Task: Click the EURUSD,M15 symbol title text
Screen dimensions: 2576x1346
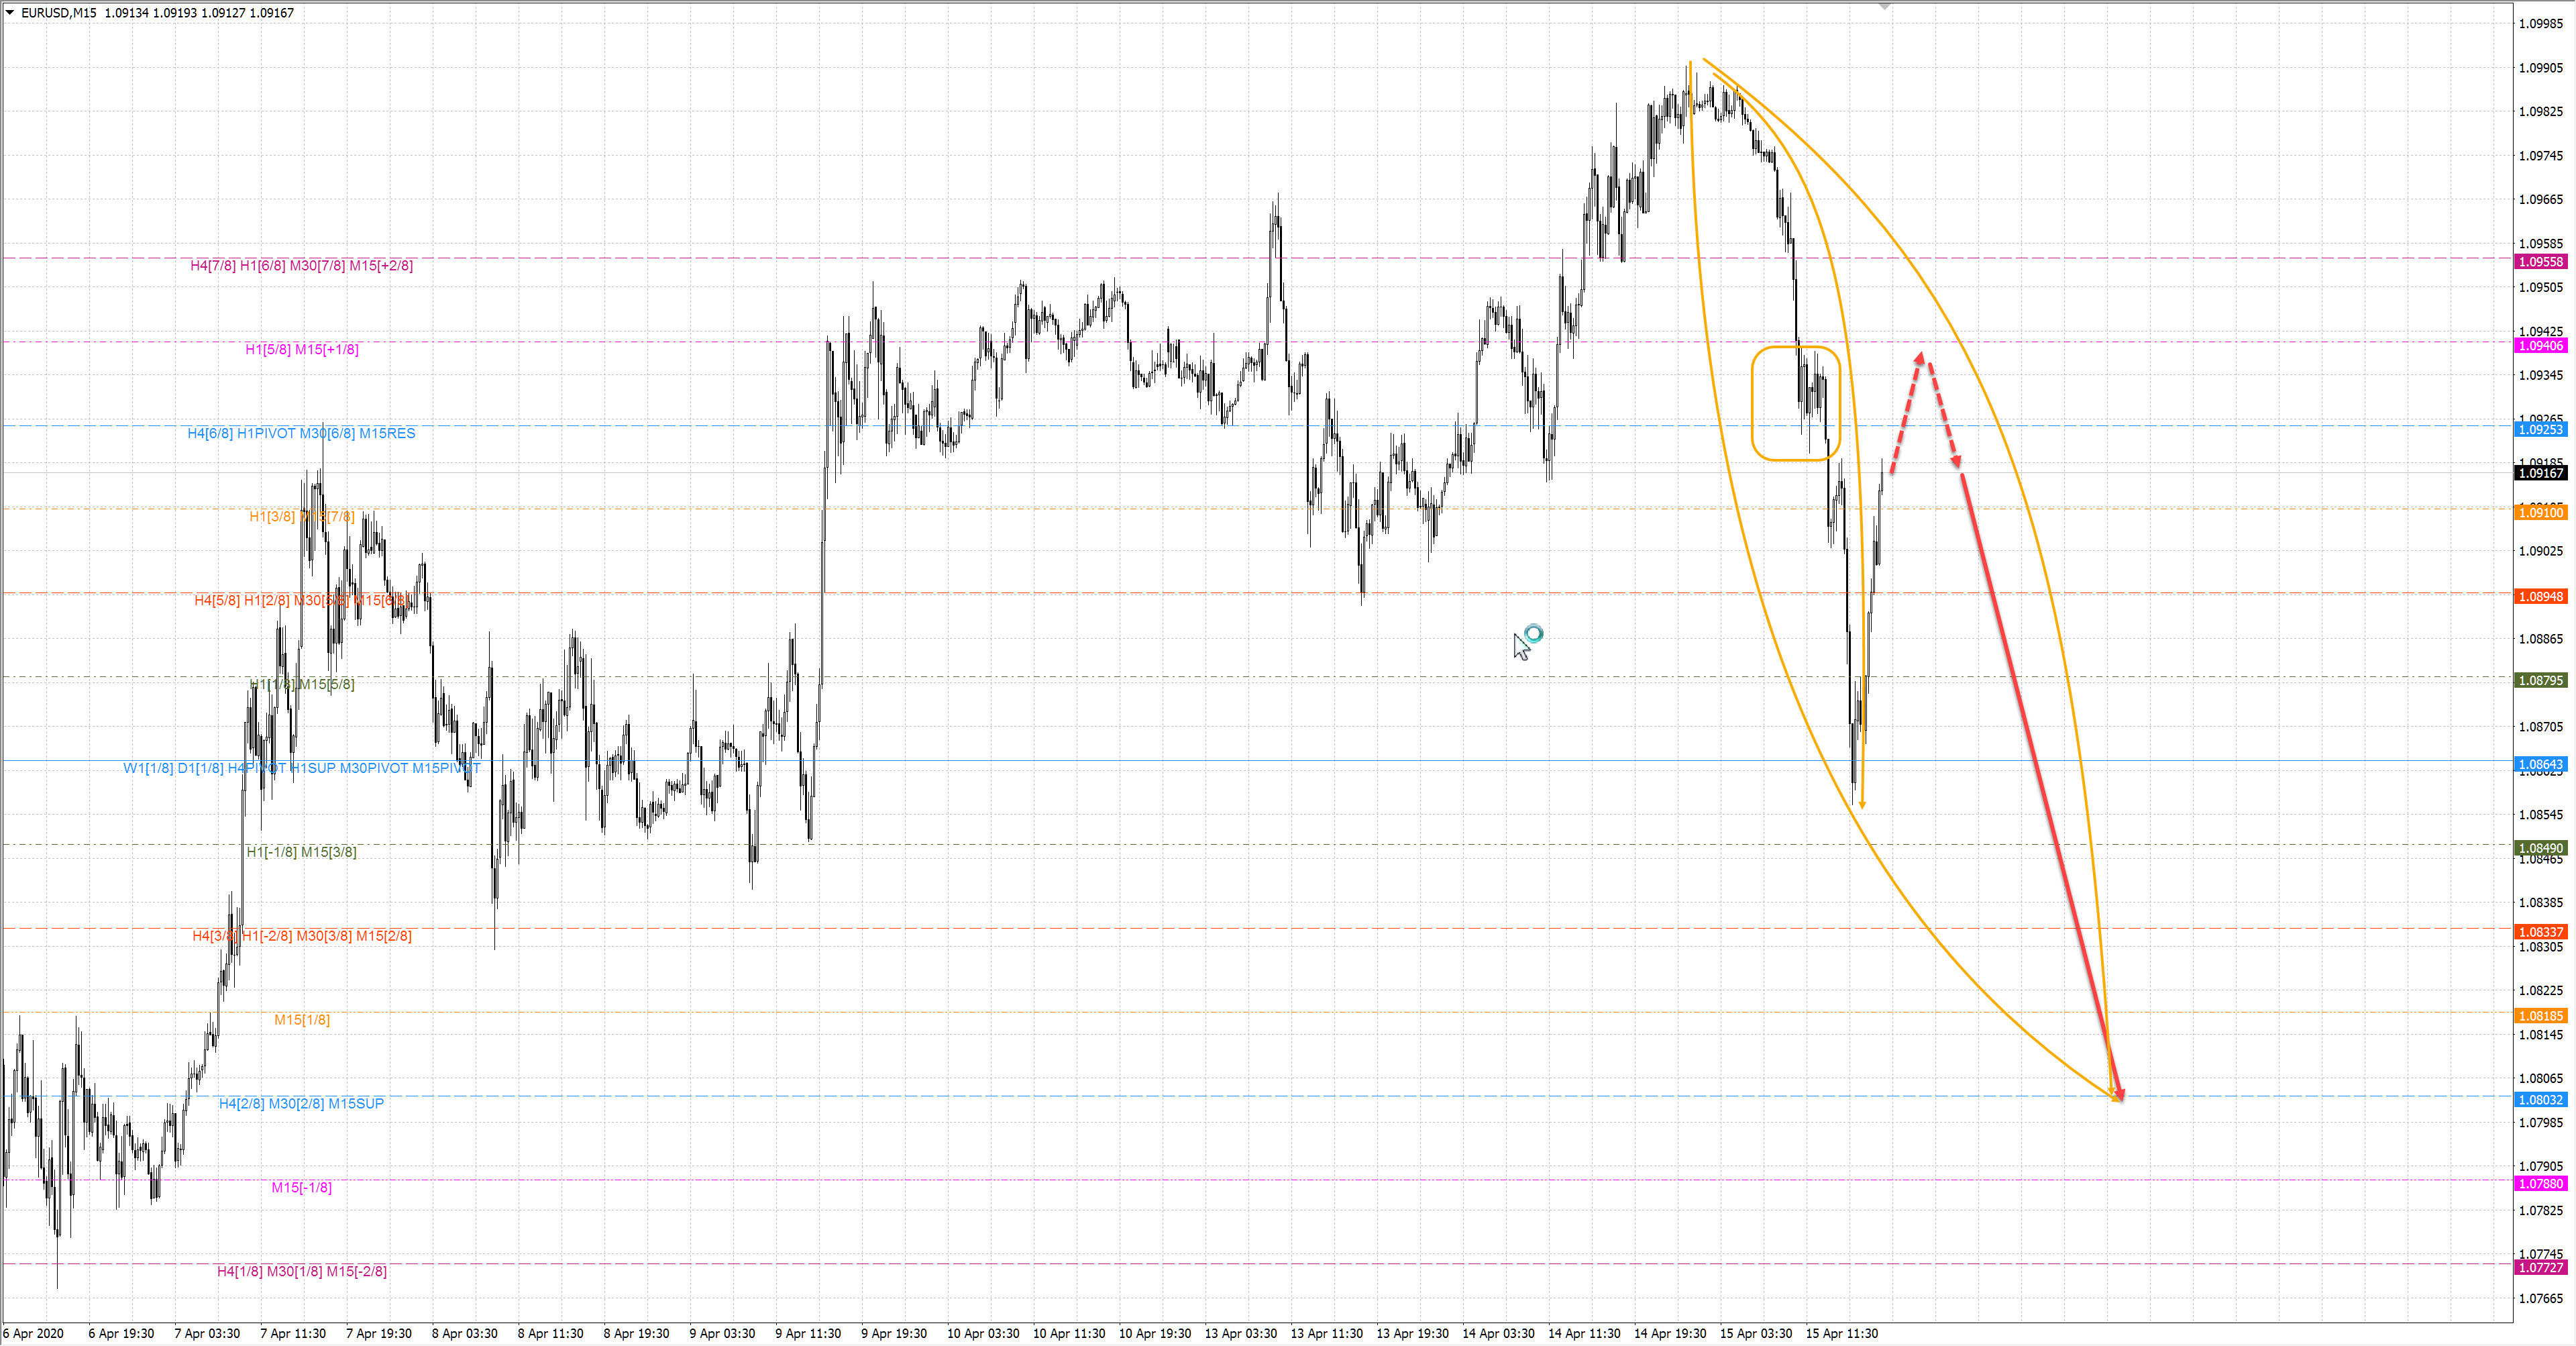Action: tap(58, 13)
